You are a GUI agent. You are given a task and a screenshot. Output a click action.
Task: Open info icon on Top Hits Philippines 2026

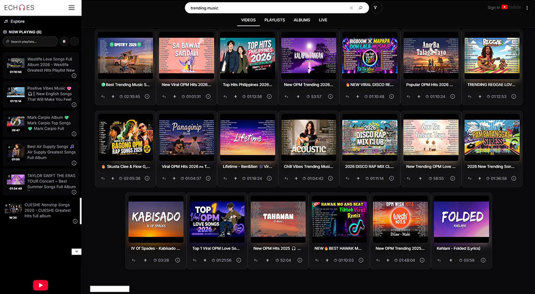pos(269,96)
